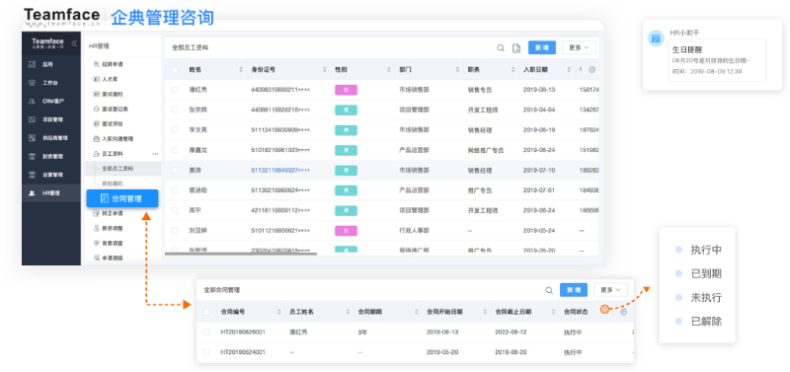Choose 已解除 status option

[706, 321]
